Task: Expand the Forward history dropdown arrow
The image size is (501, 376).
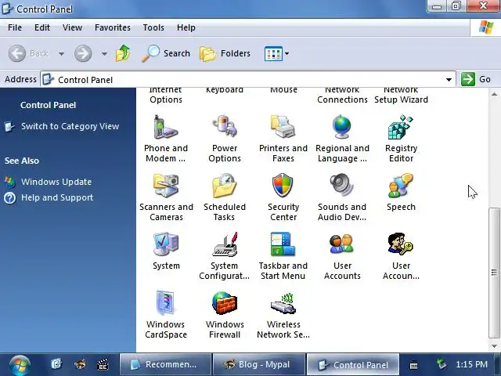Action: click(104, 54)
